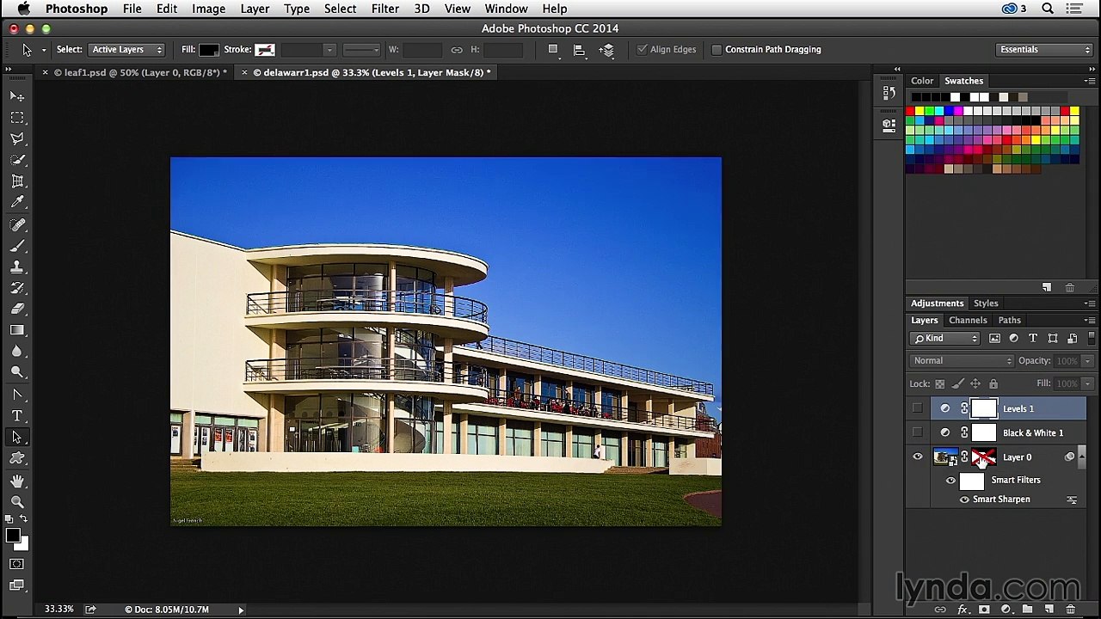
Task: Select the Gradient tool
Action: click(17, 330)
